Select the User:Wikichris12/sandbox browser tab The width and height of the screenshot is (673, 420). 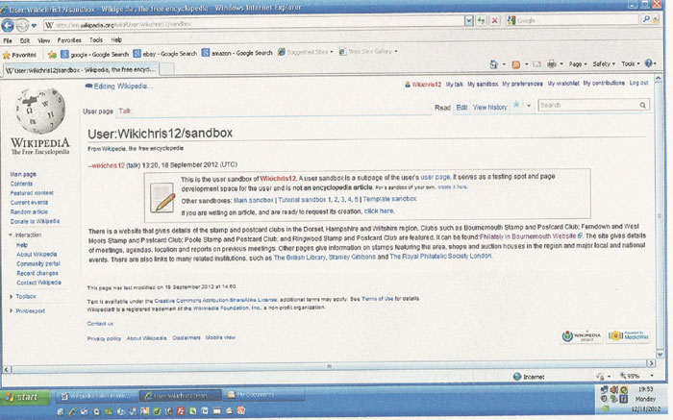(81, 69)
